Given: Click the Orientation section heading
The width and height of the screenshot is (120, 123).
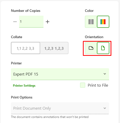Looking at the screenshot, I should [x=94, y=37].
